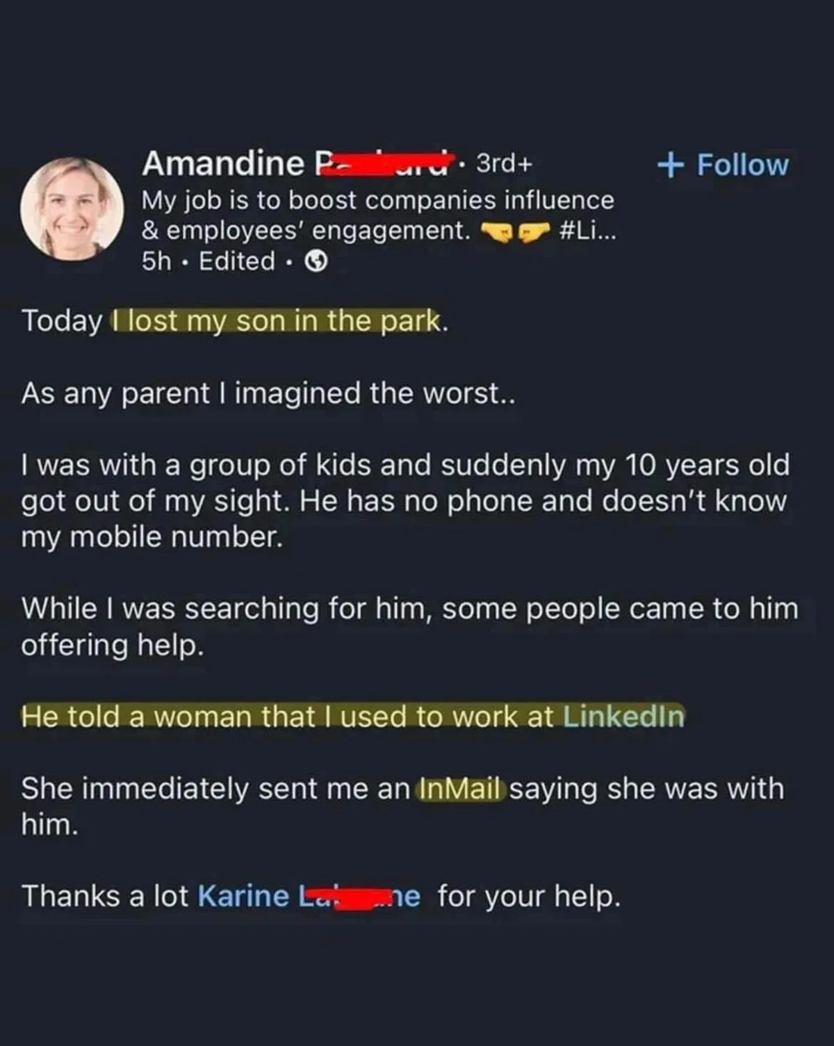
Task: Click the 5h post timestamp
Action: click(156, 262)
